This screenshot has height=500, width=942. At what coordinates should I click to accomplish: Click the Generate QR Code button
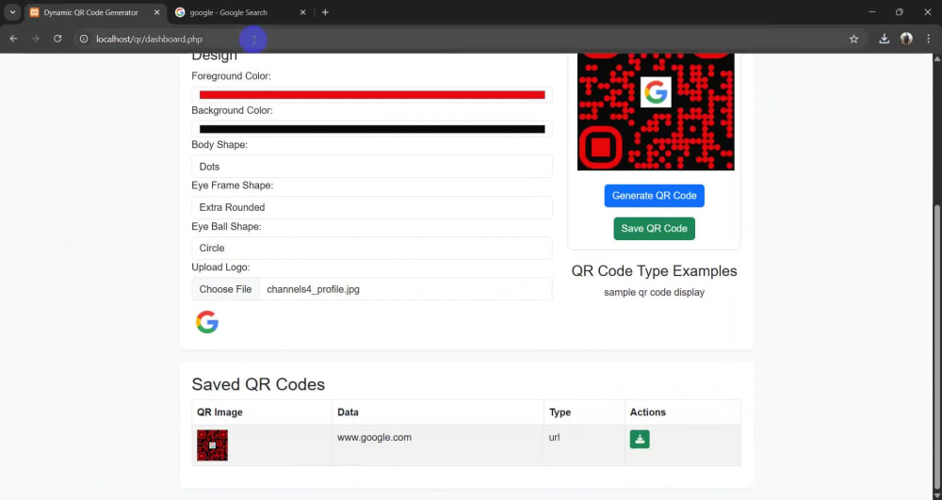[x=655, y=196]
